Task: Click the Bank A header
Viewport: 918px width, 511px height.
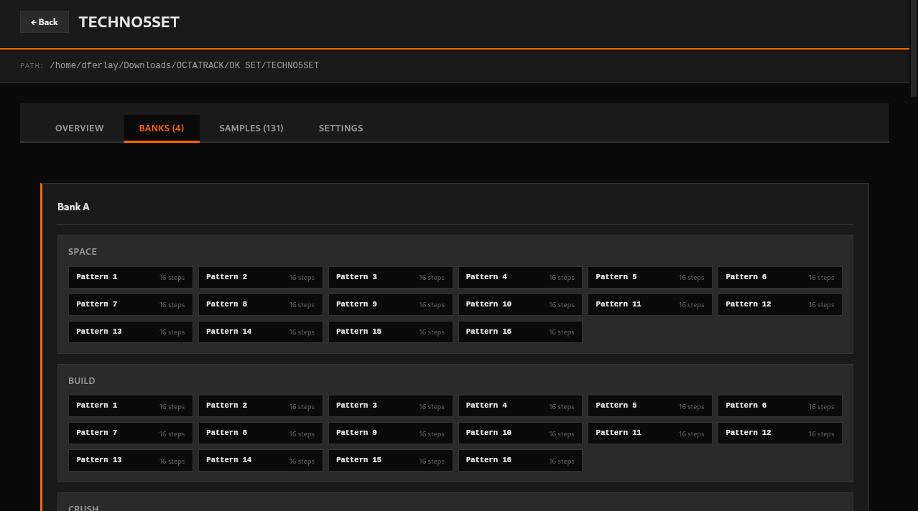Action: click(x=73, y=207)
